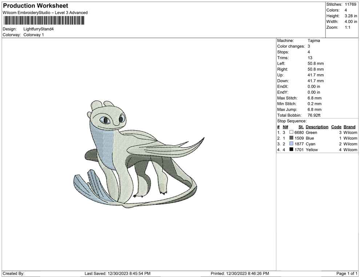Click thread number '1877'
This screenshot has height=277, width=360.
pos(299,144)
